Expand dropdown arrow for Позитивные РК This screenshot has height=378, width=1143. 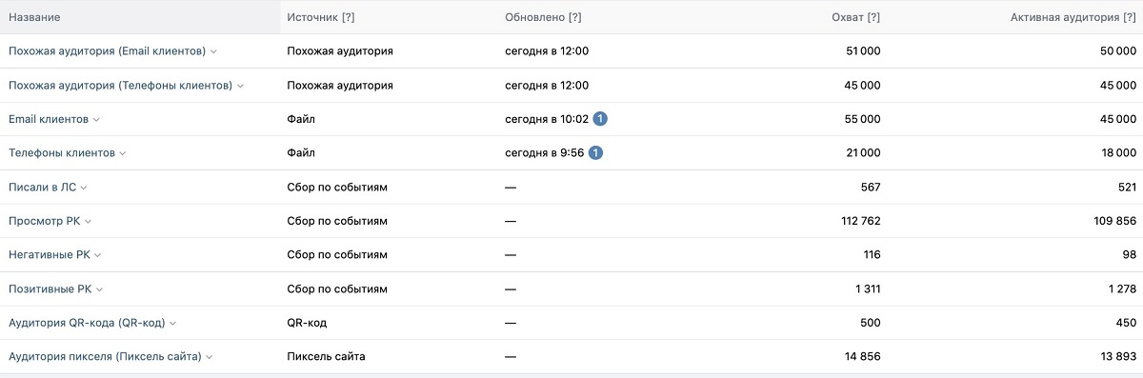coord(100,289)
